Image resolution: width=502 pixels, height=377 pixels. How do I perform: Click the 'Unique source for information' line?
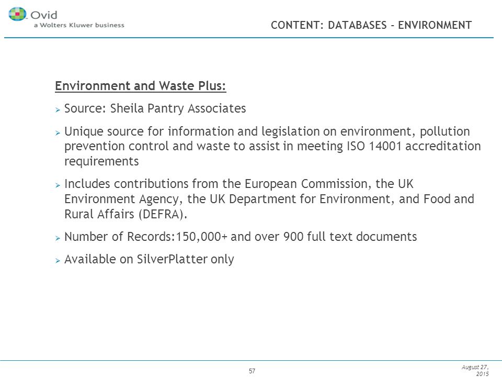267,131
